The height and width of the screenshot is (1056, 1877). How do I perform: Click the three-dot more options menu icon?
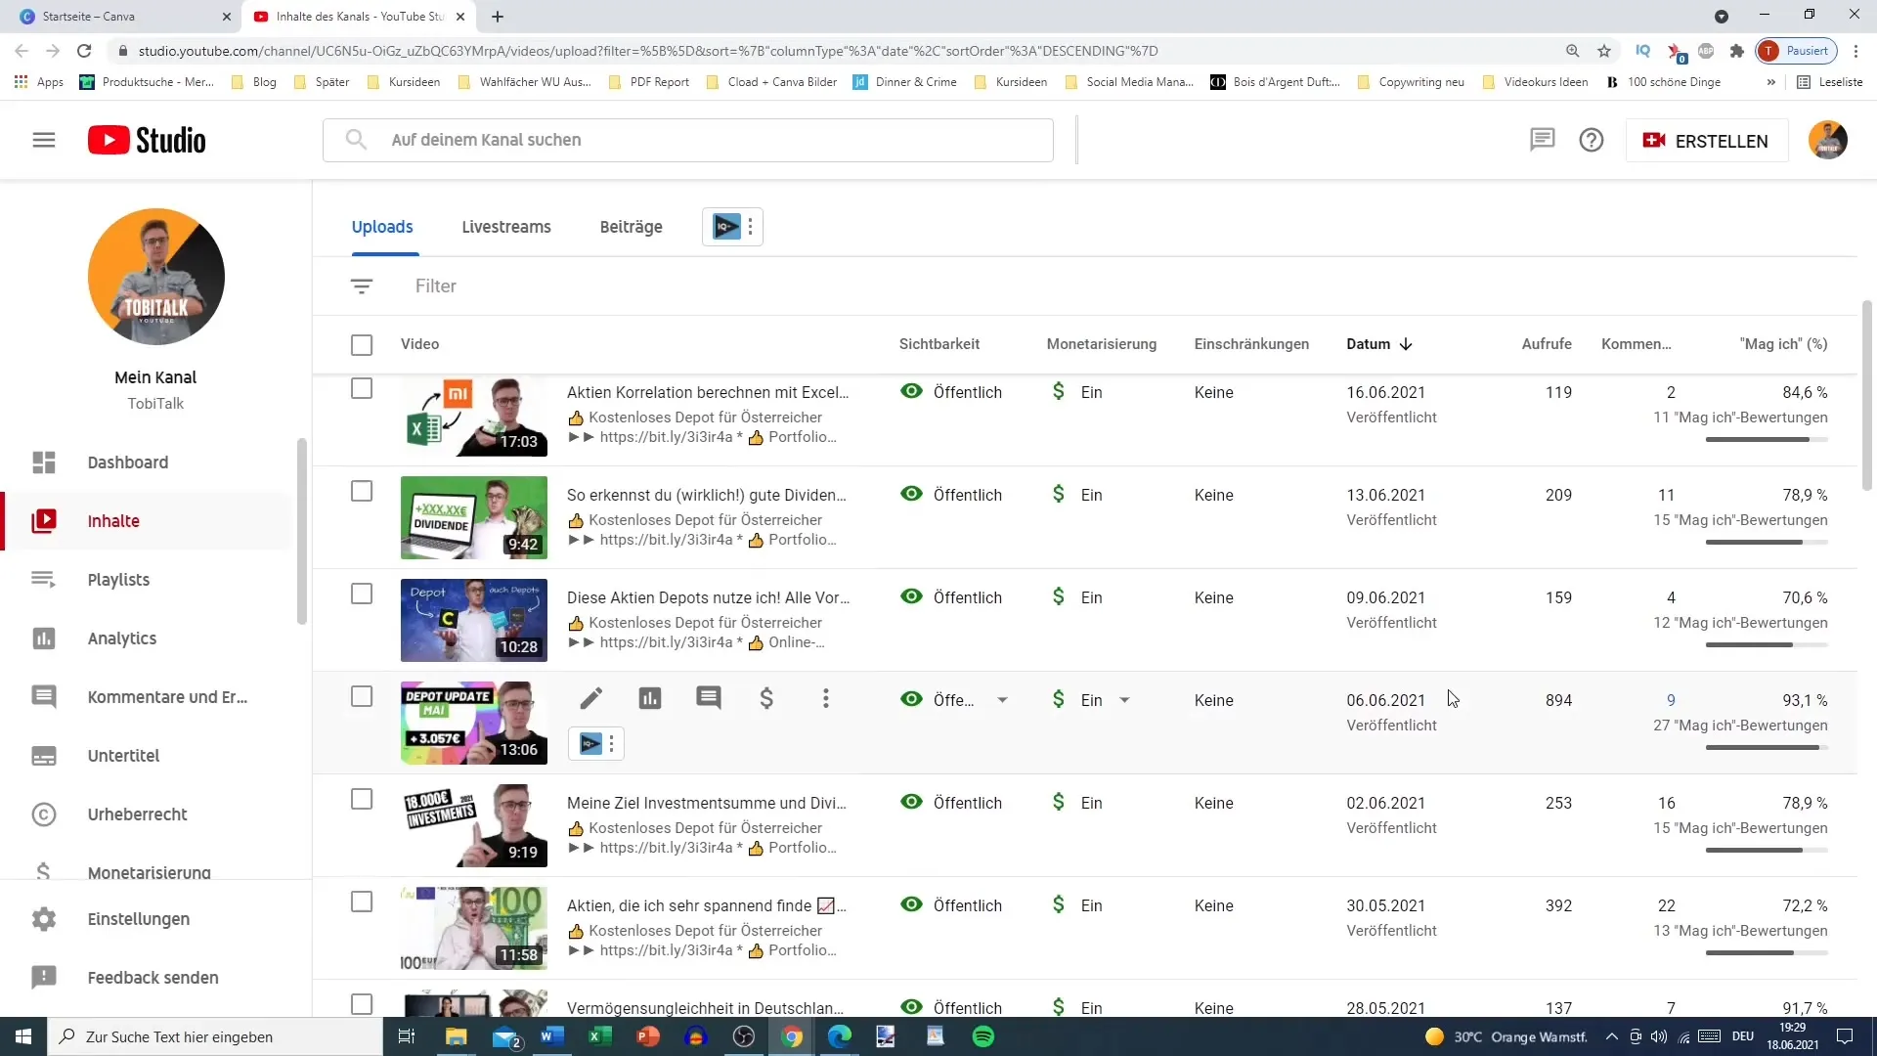(x=825, y=699)
